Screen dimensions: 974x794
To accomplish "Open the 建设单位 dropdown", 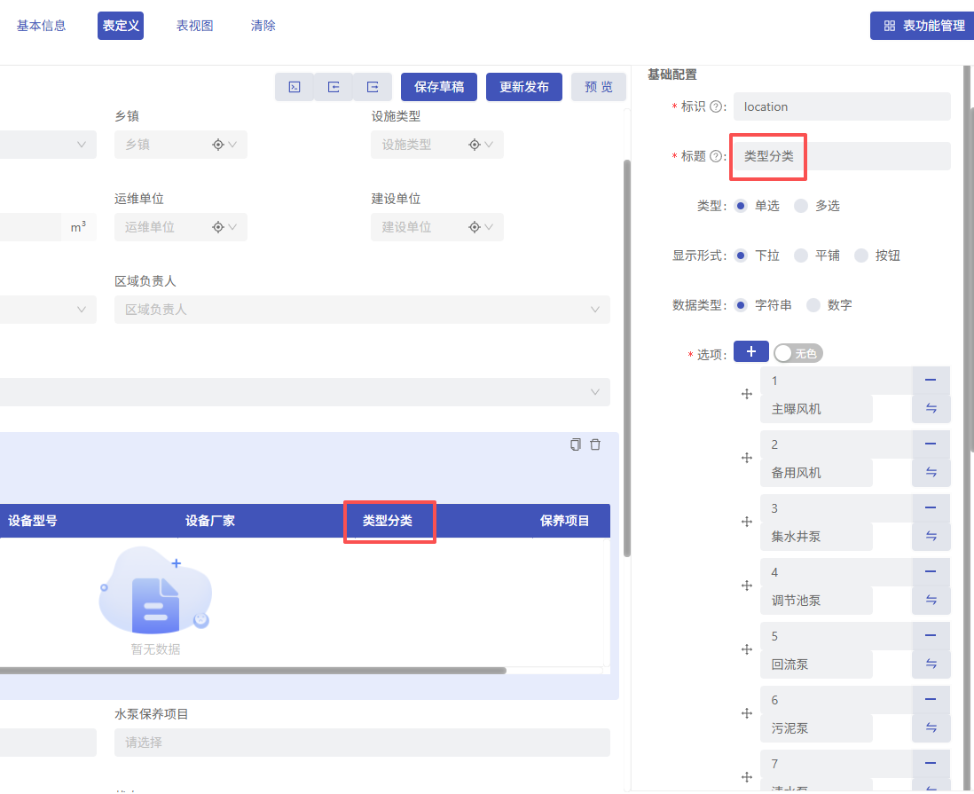I will coord(491,227).
